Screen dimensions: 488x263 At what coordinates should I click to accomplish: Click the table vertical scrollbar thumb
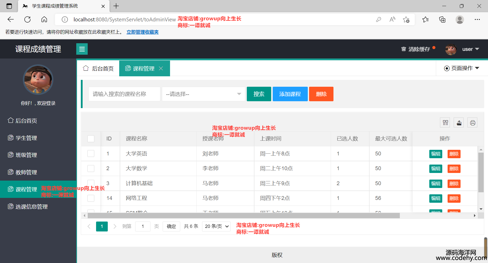(x=481, y=172)
